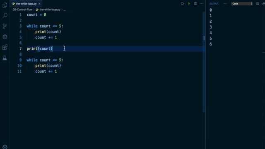
Task: Open the Search view in activity bar
Action: point(5,16)
